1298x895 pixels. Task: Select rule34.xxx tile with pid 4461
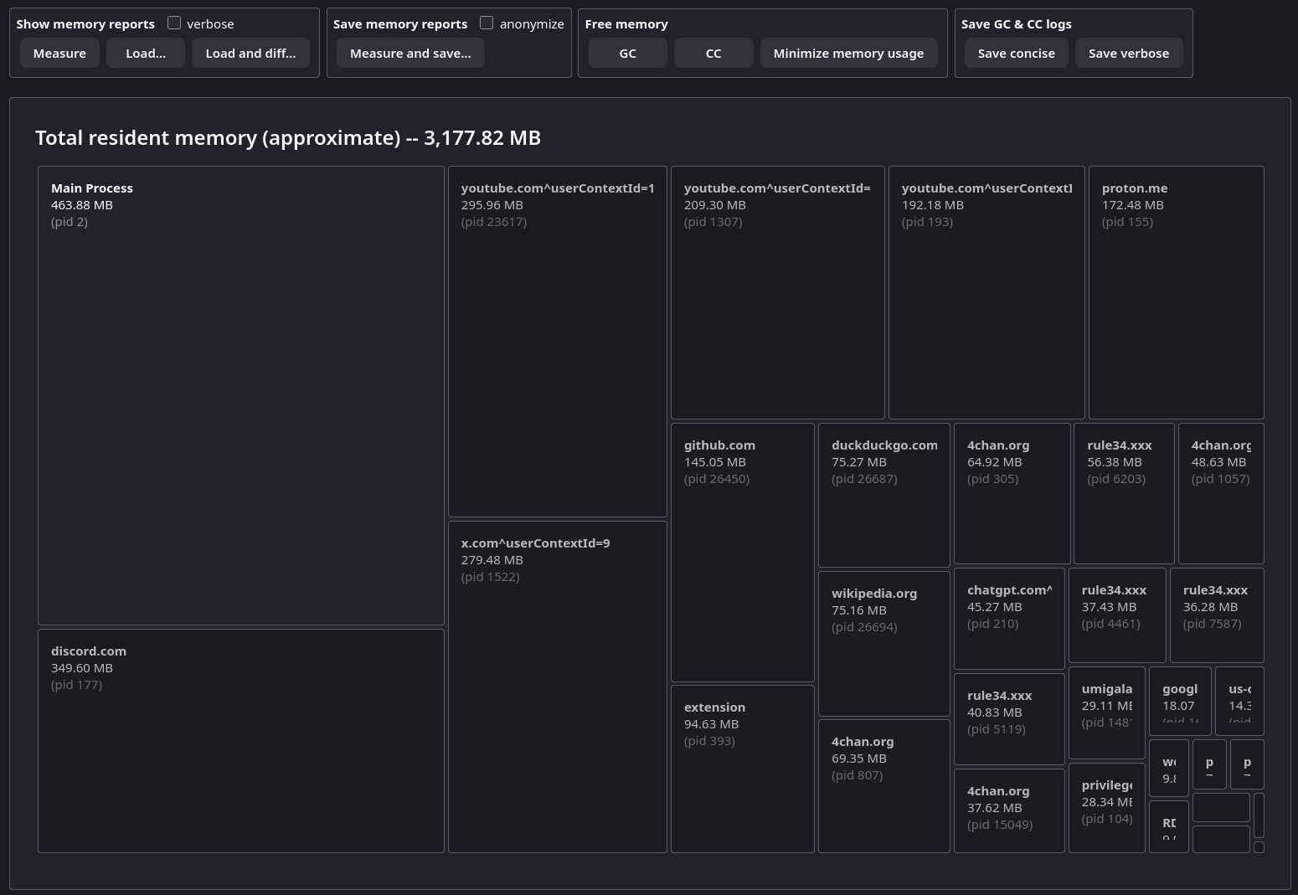point(1117,615)
